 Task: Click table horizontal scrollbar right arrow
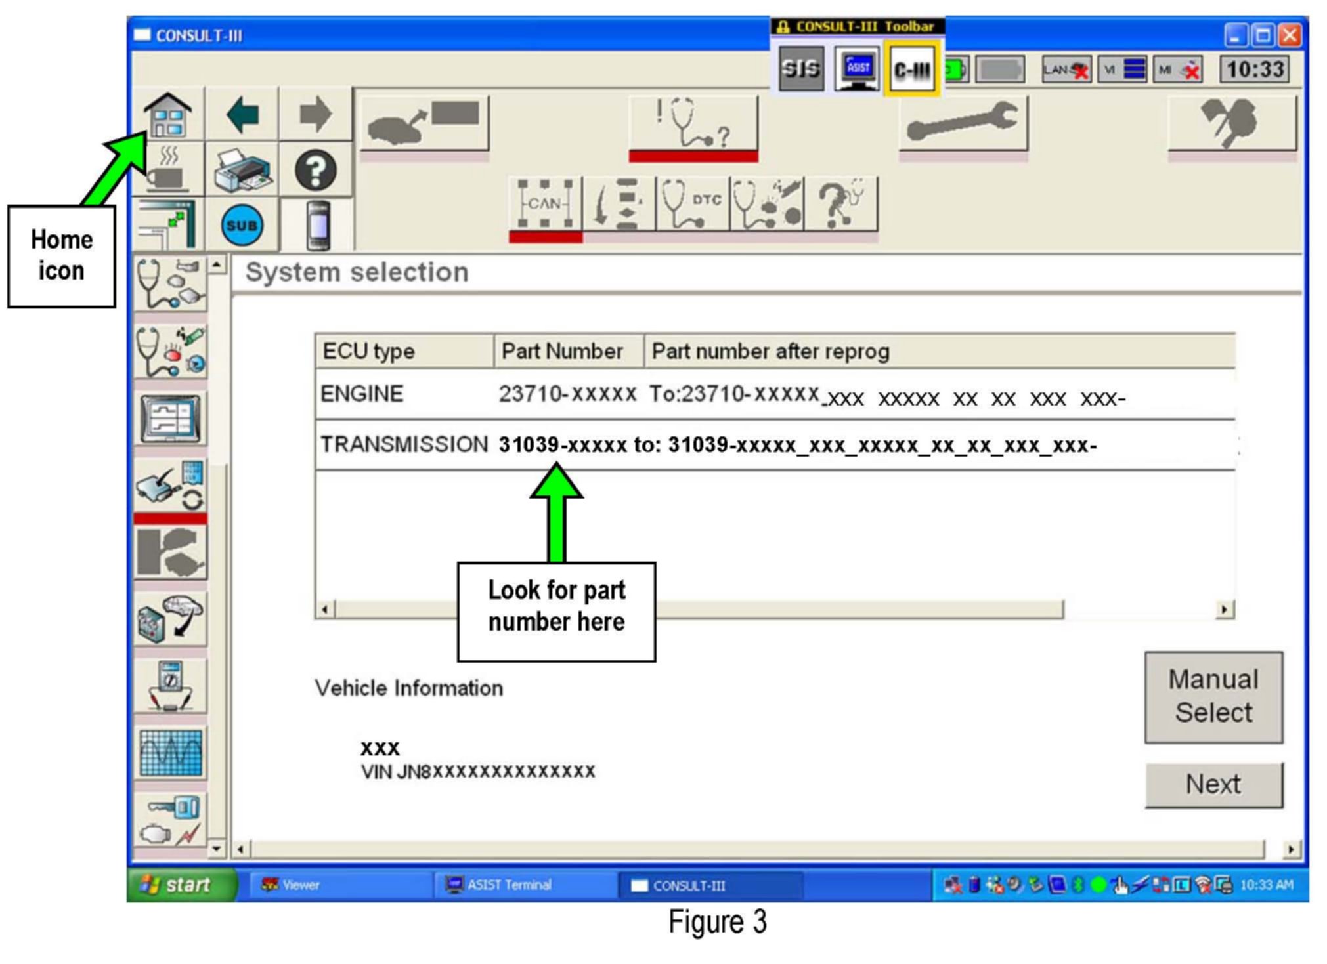click(1224, 610)
